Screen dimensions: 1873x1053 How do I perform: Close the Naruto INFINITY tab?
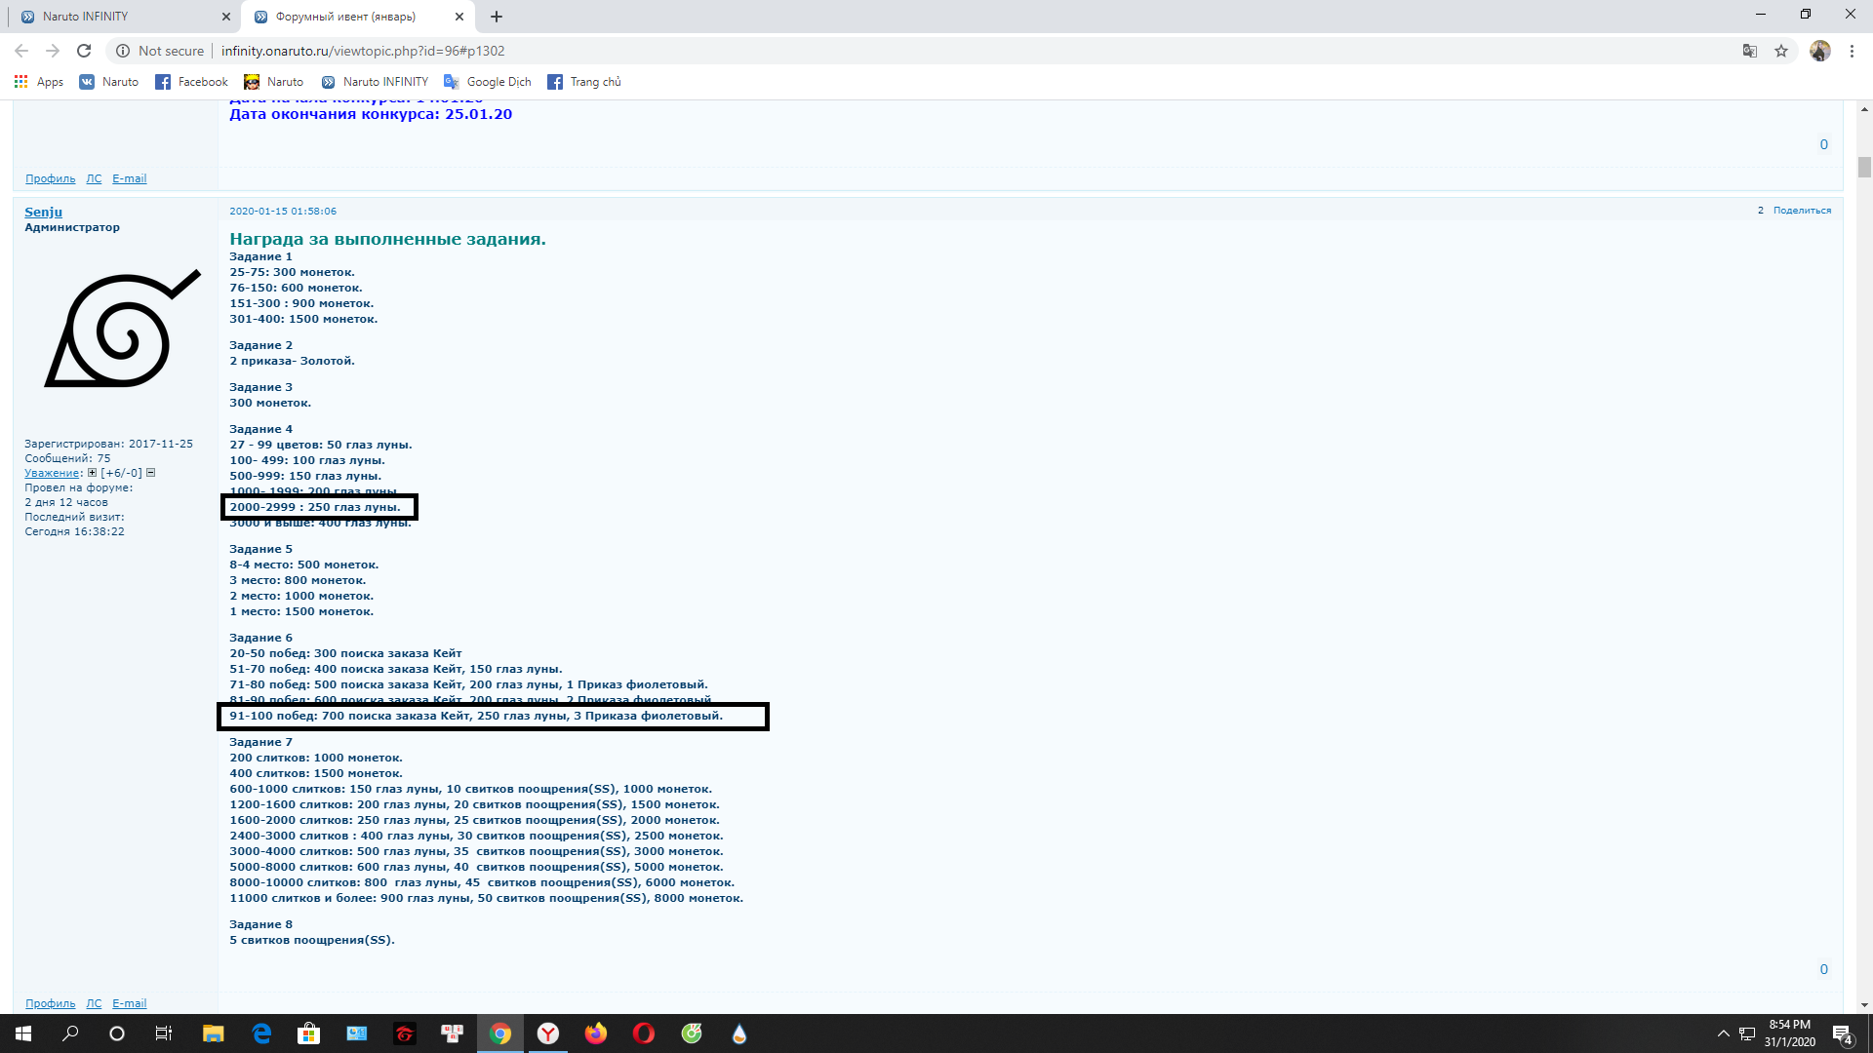coord(225,17)
